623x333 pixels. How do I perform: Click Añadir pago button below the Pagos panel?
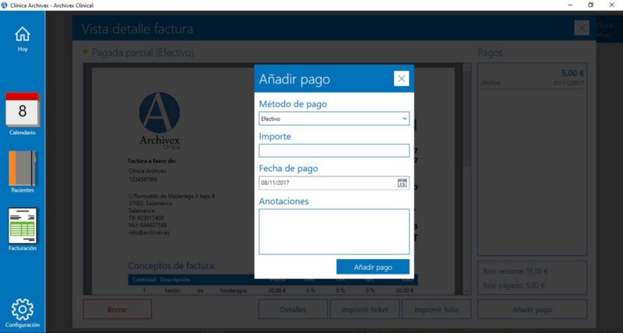click(532, 310)
